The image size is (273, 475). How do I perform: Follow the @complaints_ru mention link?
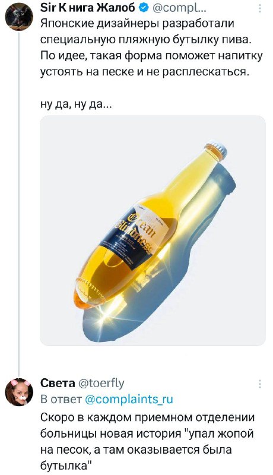129,399
